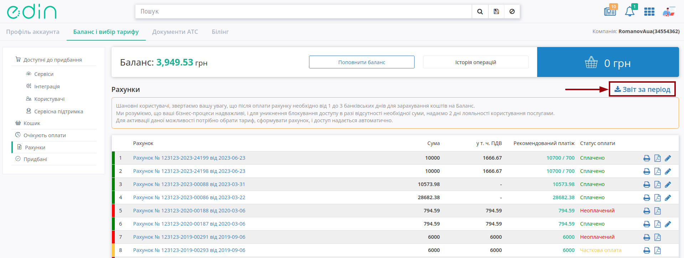Click the Історія операцій button
The width and height of the screenshot is (684, 258).
click(x=475, y=62)
